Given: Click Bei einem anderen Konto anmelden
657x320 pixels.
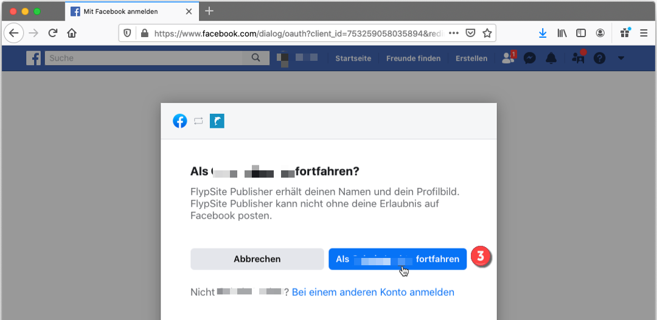Looking at the screenshot, I should pyautogui.click(x=373, y=292).
